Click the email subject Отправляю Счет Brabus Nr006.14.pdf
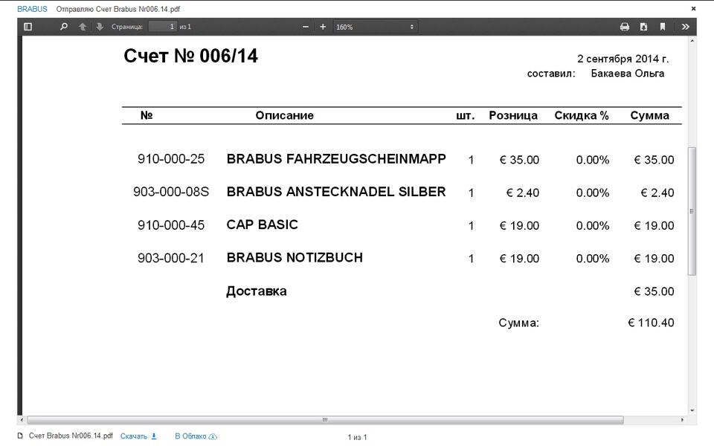714x446 pixels. click(118, 9)
